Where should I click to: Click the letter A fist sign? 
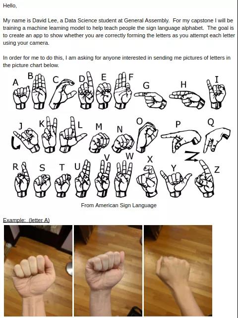(x=21, y=97)
